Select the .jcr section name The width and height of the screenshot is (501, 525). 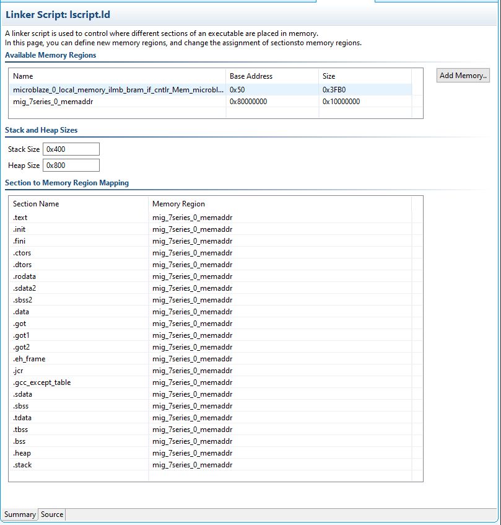click(x=18, y=371)
